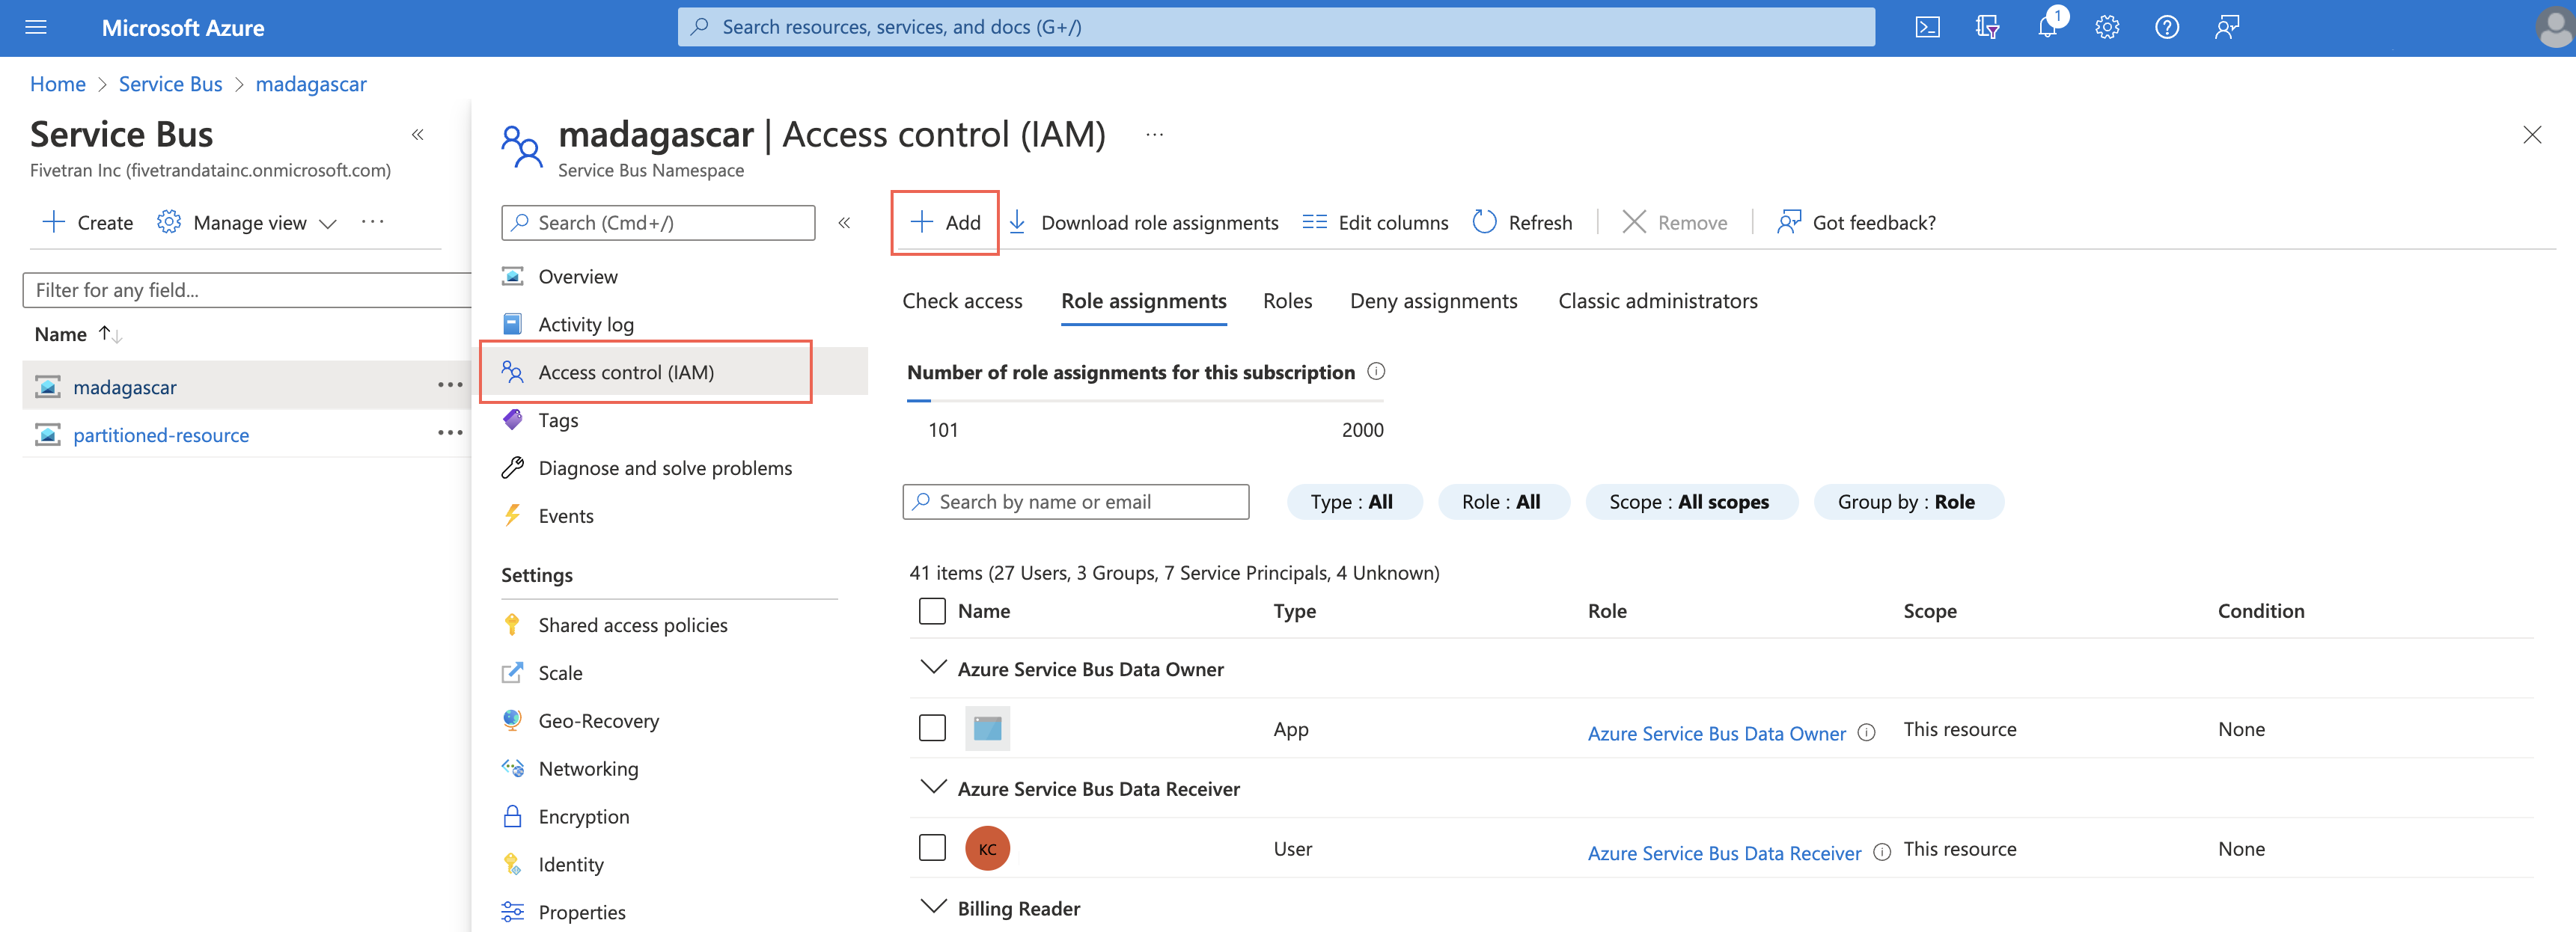The width and height of the screenshot is (2576, 932).
Task: Show info about number of role assignments
Action: coord(1376,372)
